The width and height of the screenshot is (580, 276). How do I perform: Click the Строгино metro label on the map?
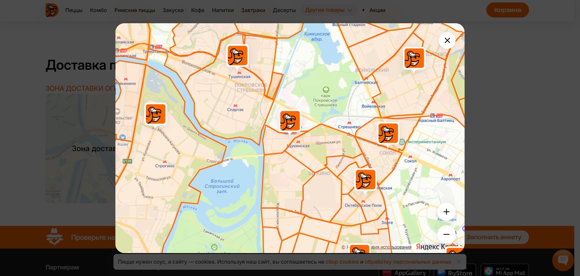click(x=164, y=166)
